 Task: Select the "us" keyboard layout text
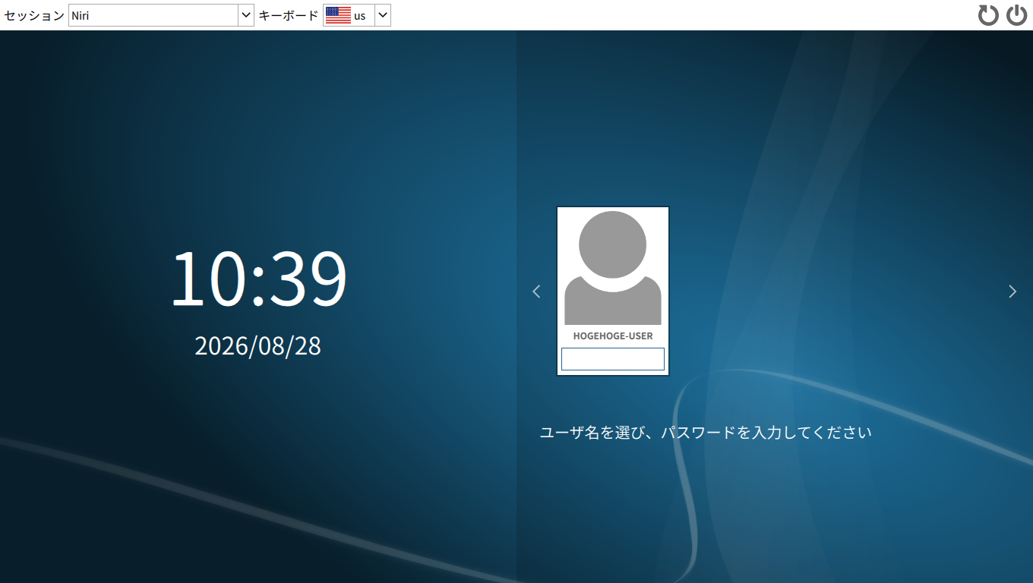pyautogui.click(x=359, y=16)
